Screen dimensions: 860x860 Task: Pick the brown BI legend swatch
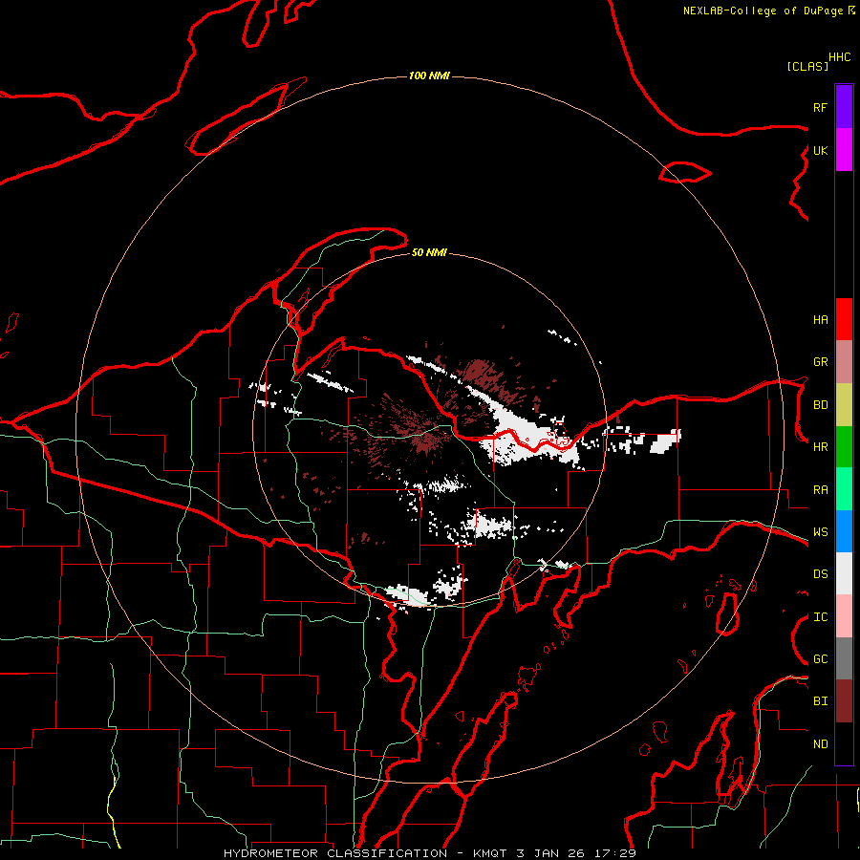coord(844,701)
